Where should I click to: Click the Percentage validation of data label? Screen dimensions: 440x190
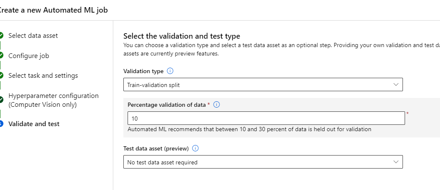[x=167, y=105]
